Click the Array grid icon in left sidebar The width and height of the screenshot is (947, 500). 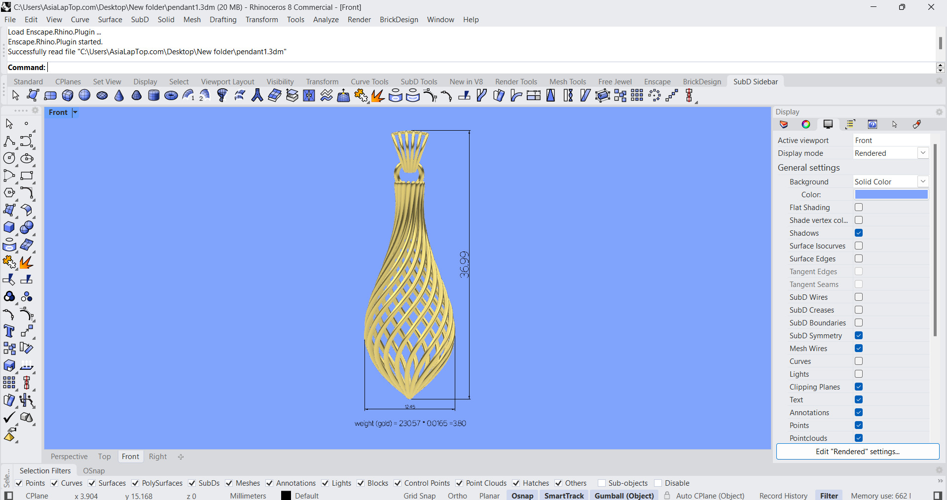9,383
